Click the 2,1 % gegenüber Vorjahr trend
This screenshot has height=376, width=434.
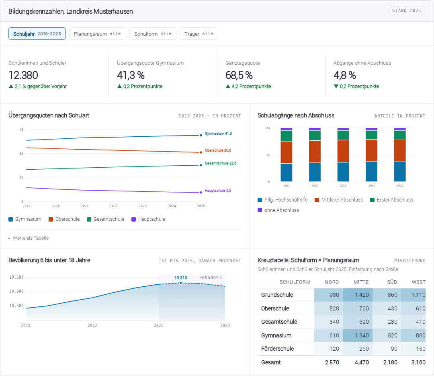click(x=38, y=86)
